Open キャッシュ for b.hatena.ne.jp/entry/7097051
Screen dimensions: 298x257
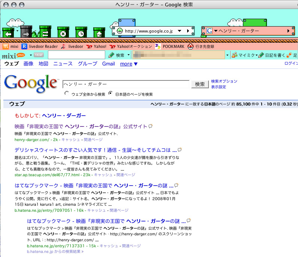pos(96,210)
